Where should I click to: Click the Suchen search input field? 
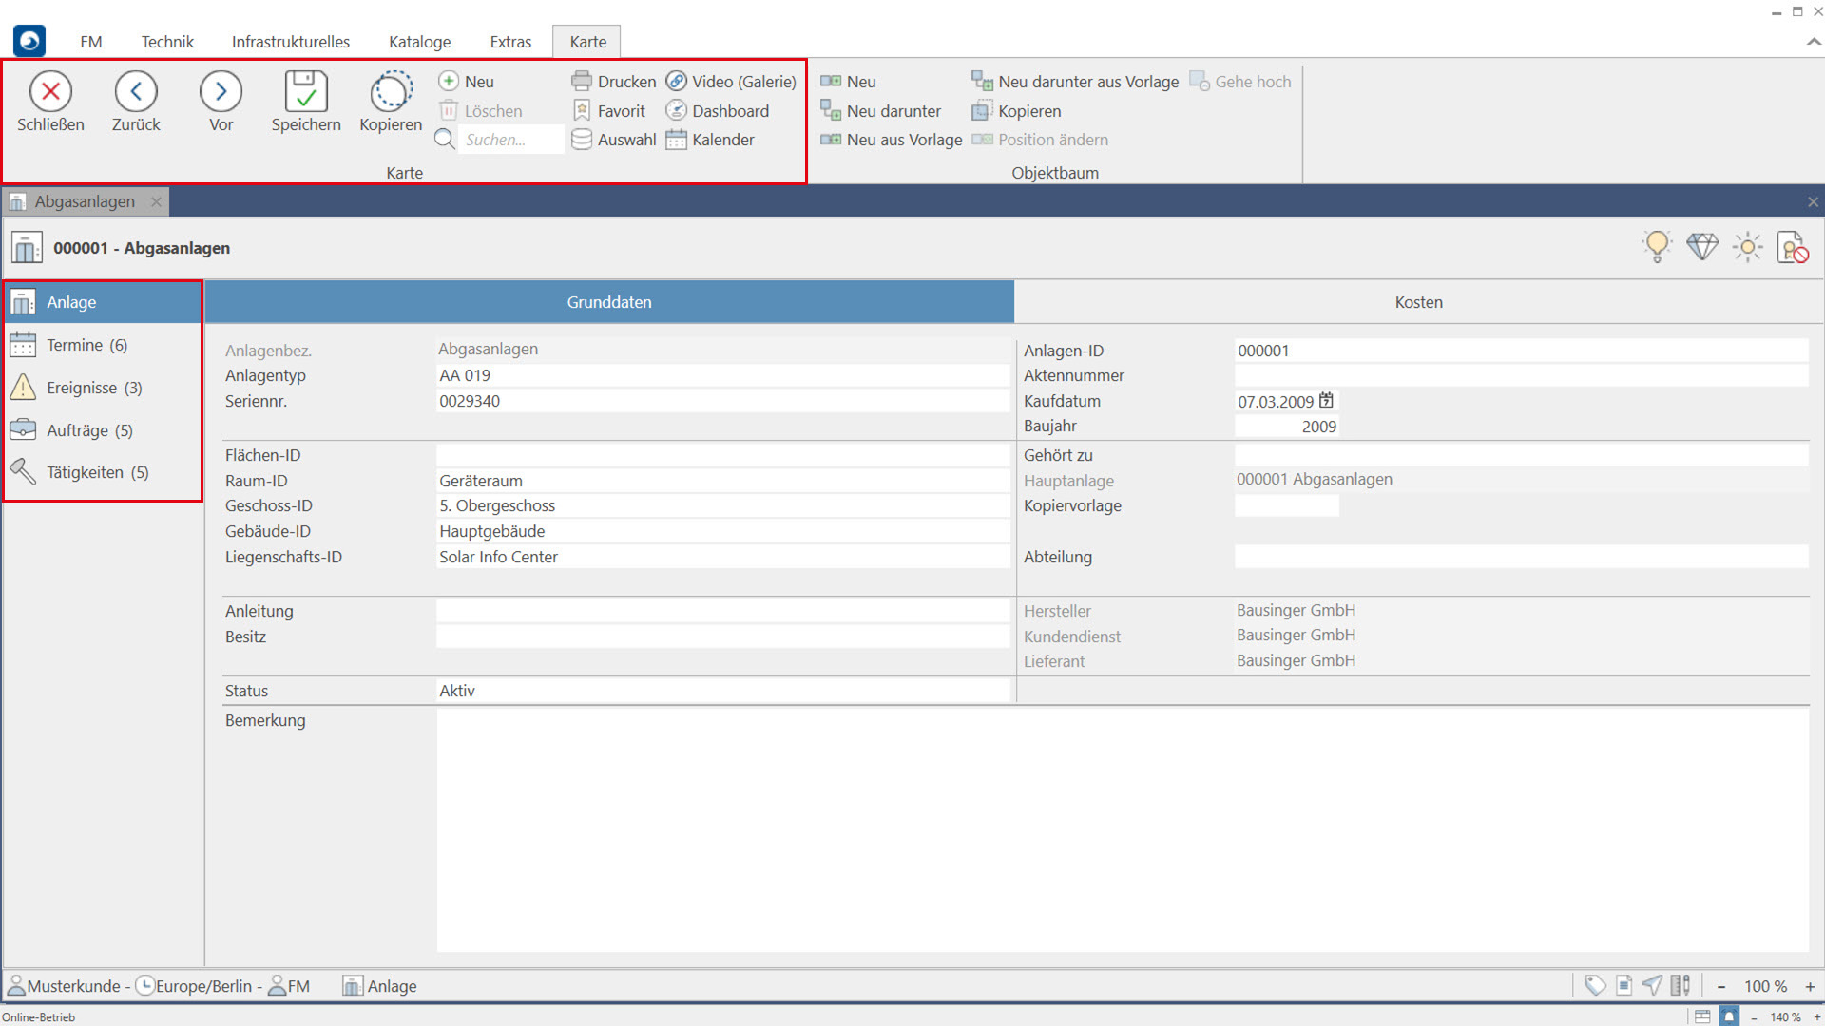pyautogui.click(x=509, y=140)
